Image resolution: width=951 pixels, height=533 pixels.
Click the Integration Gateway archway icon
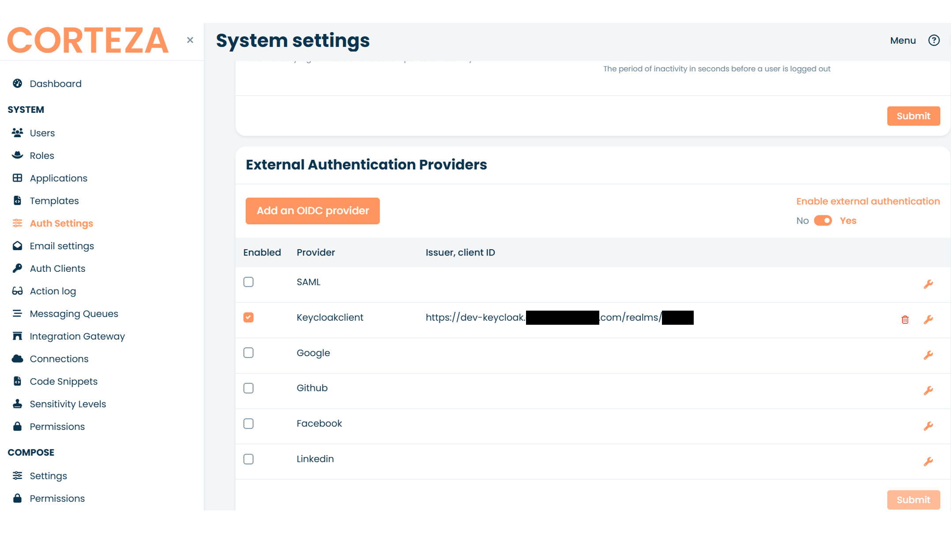(x=17, y=336)
